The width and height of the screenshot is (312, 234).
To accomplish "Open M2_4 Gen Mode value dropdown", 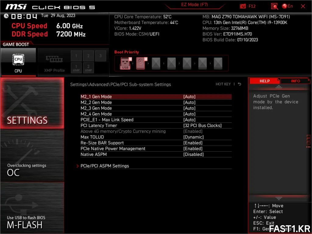I will coord(189,114).
